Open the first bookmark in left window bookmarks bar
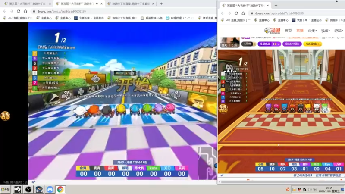The height and width of the screenshot is (194, 345). [x=18, y=18]
